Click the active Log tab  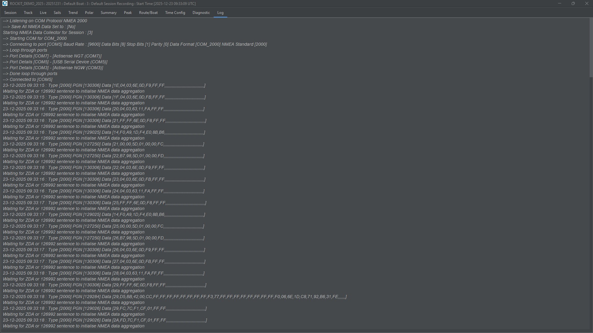[x=220, y=13]
